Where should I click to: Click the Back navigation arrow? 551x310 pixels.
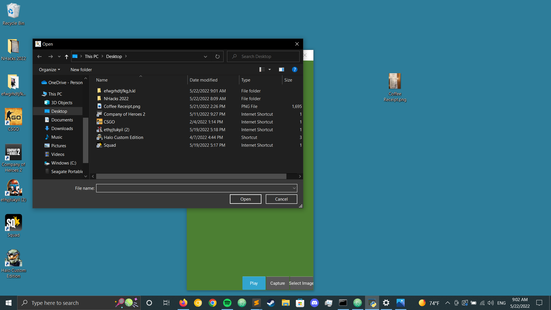click(40, 57)
